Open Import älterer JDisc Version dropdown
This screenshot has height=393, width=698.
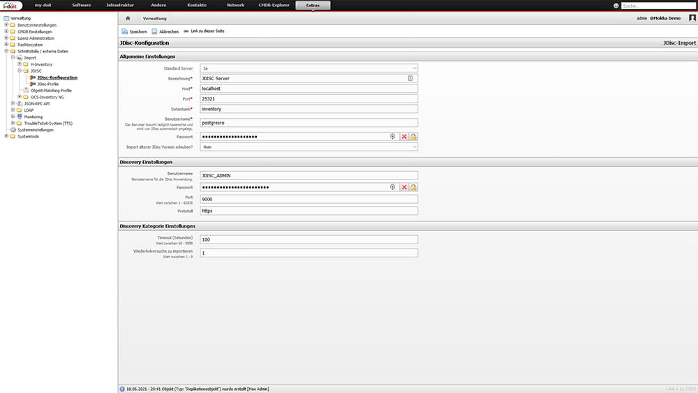309,147
